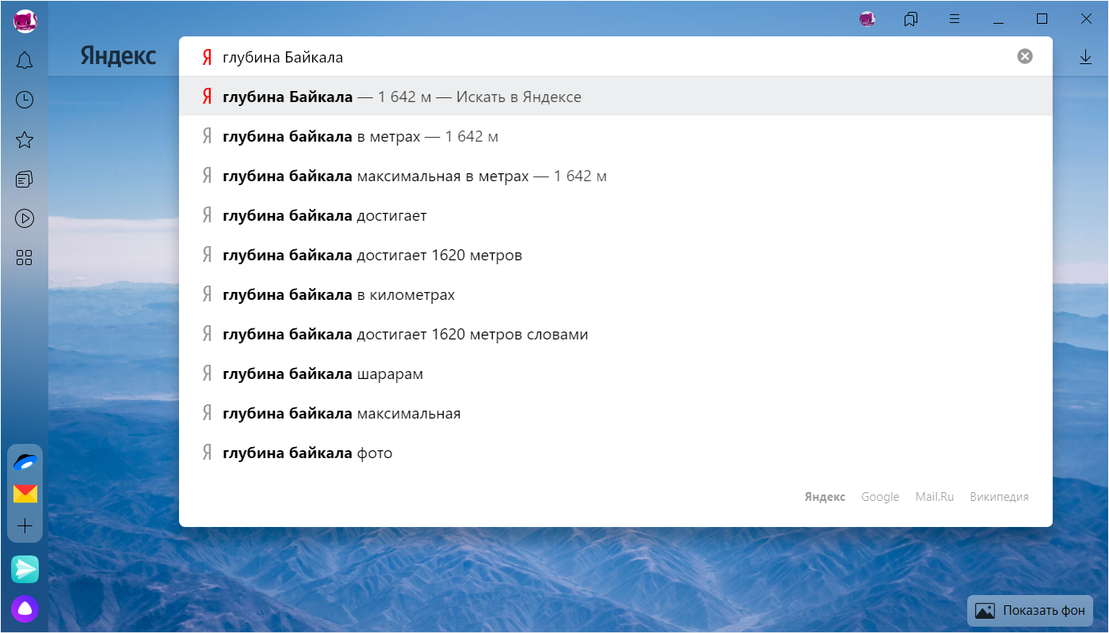Clear the search field with X button
Viewport: 1109px width, 633px height.
click(1025, 56)
